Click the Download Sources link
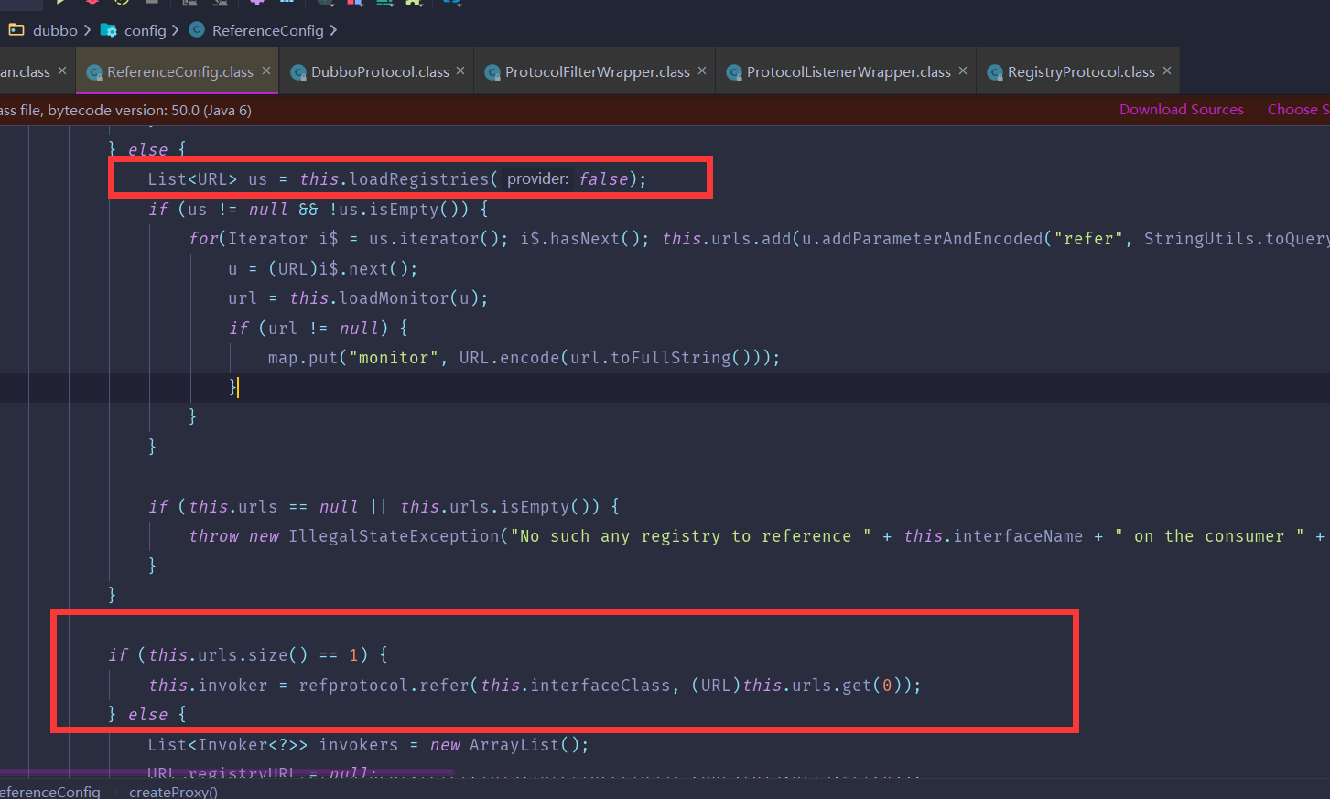1330x799 pixels. [x=1181, y=110]
